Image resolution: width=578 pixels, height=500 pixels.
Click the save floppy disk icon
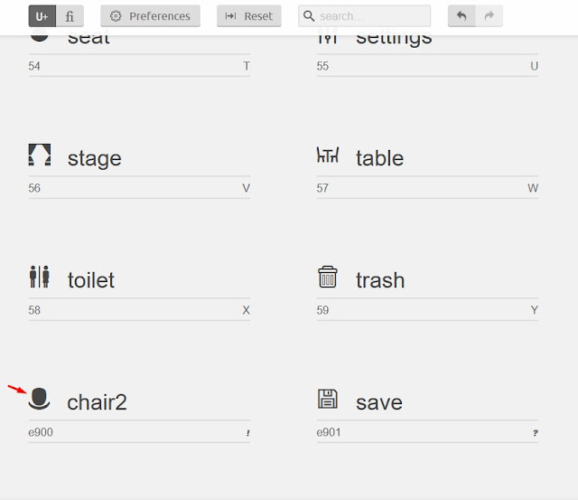(x=327, y=399)
